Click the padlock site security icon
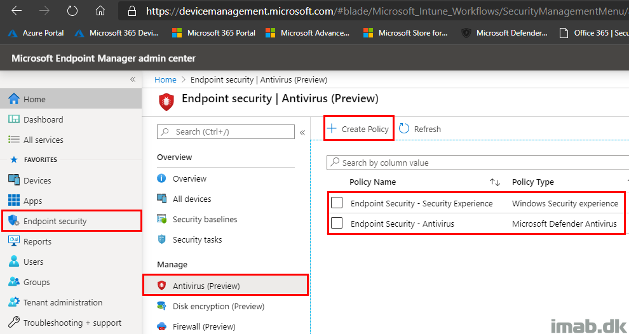The image size is (629, 334). [132, 11]
